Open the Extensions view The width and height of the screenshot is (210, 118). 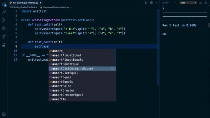pos(4,36)
